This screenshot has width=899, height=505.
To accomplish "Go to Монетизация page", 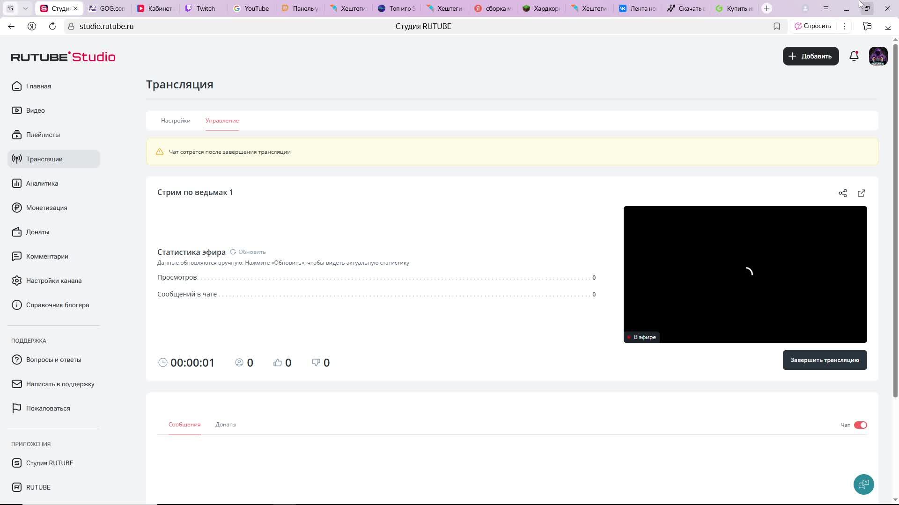I will 46,208.
